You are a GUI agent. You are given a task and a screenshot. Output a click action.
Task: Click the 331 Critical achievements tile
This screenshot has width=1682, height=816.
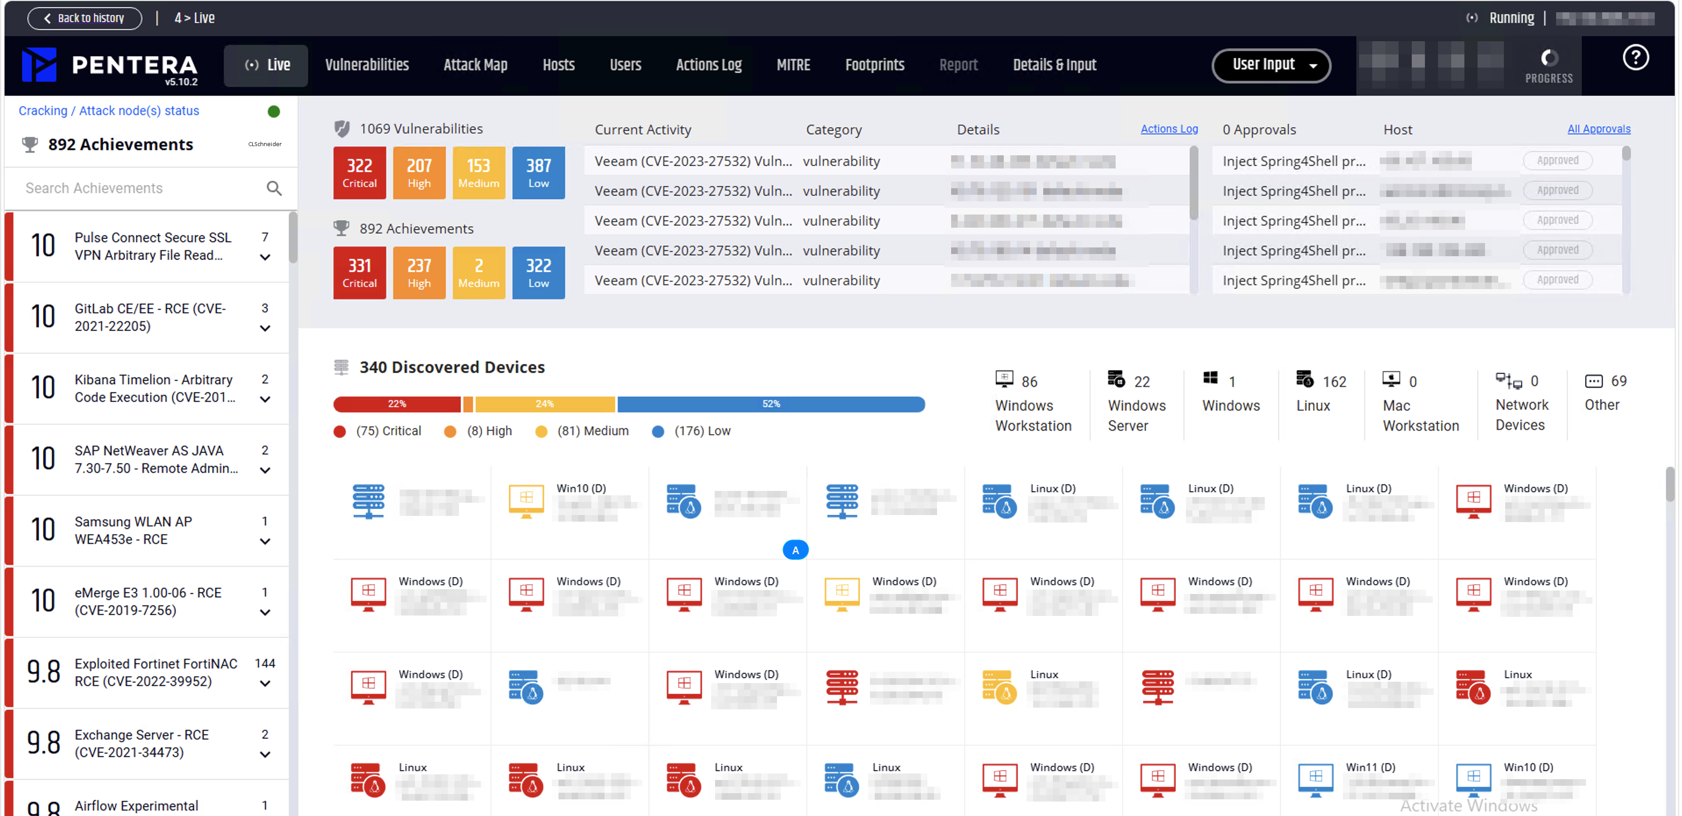click(x=359, y=273)
